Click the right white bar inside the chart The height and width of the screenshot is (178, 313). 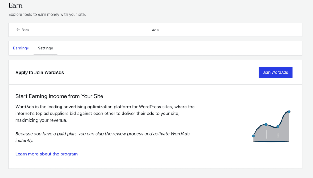coord(278,135)
